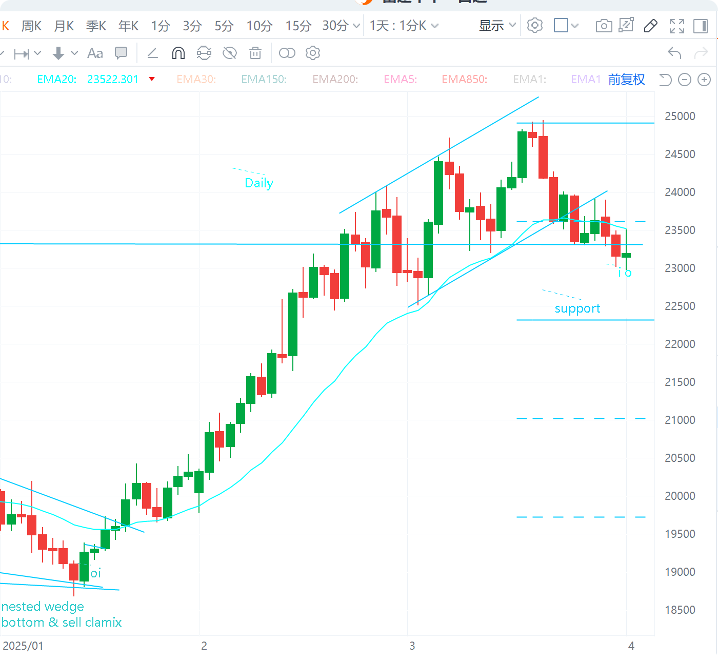
Task: Expand the arrow marker tool dropdown
Action: click(x=74, y=53)
